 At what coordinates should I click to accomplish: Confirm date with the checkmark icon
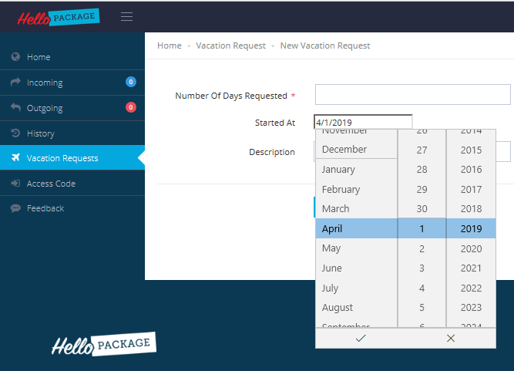pyautogui.click(x=360, y=338)
